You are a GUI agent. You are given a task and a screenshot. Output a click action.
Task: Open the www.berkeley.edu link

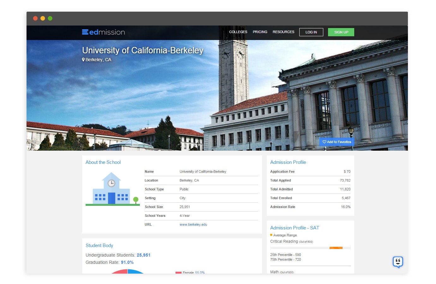click(193, 224)
